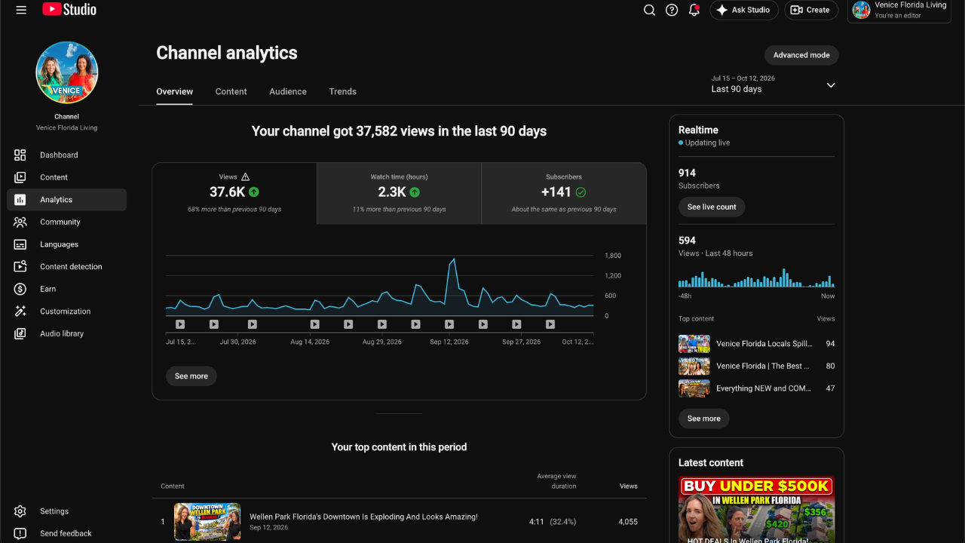Switch to the Audience tab
Viewport: 965px width, 543px height.
coord(288,91)
